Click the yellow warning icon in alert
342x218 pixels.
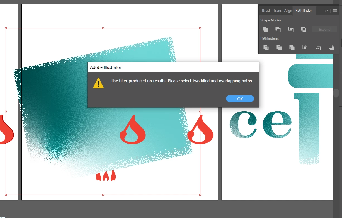[98, 83]
